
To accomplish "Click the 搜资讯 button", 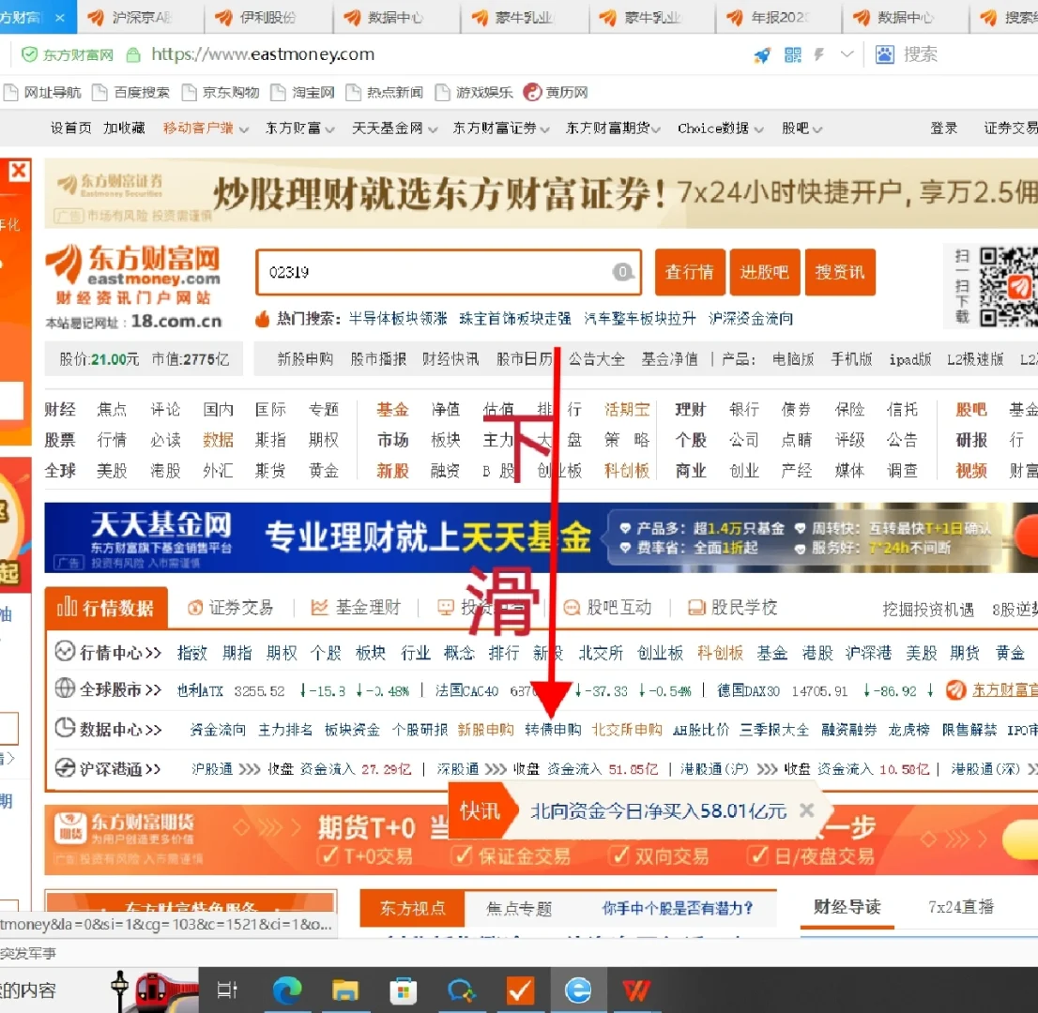I will pos(839,272).
